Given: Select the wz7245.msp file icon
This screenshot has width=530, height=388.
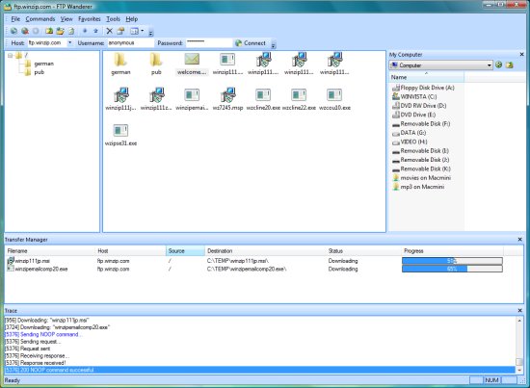Looking at the screenshot, I should pos(227,95).
